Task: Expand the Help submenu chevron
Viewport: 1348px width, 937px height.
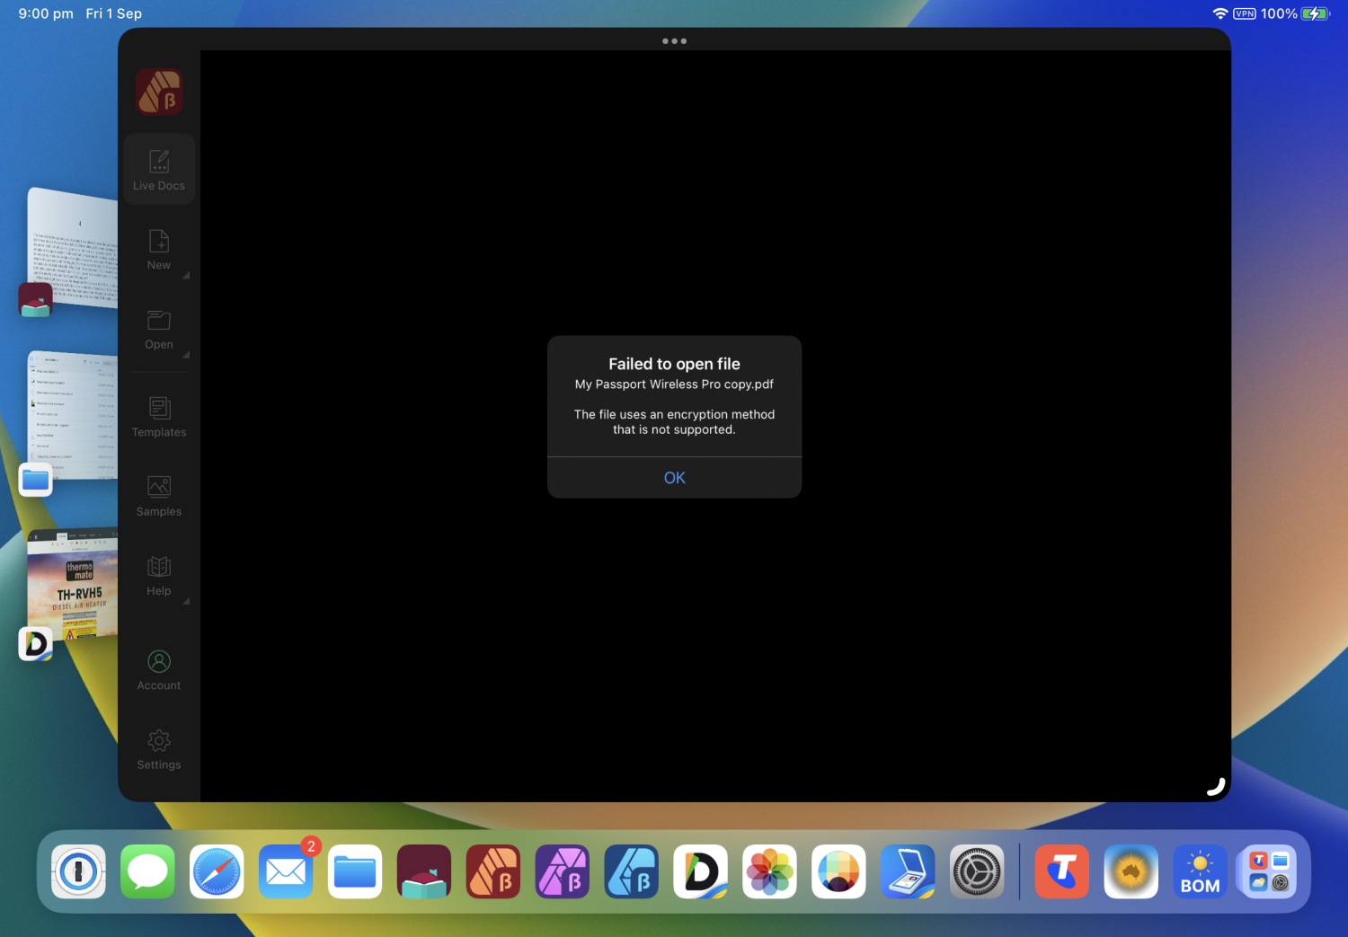Action: [187, 601]
